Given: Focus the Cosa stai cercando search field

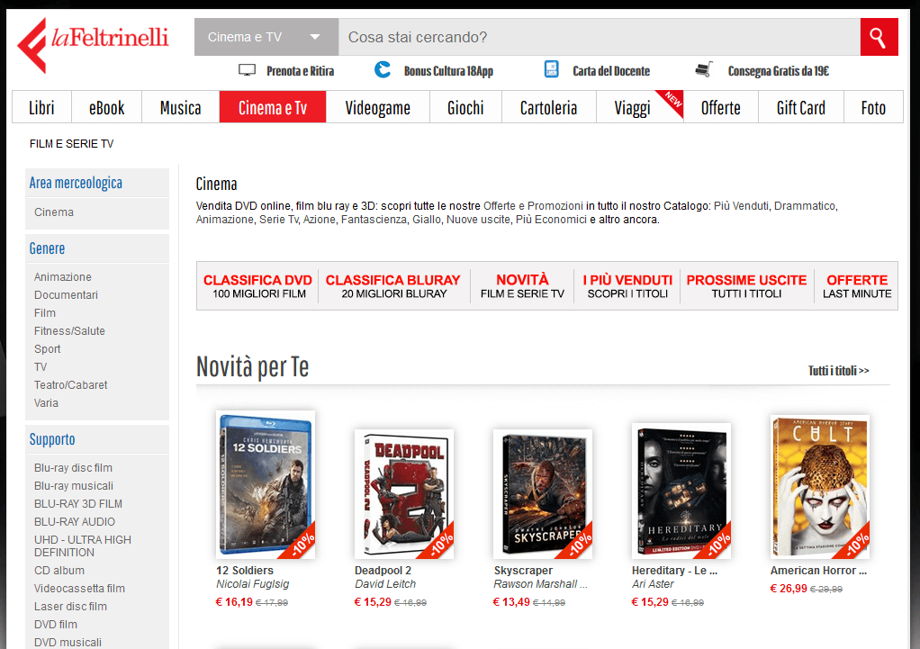Looking at the screenshot, I should click(599, 37).
